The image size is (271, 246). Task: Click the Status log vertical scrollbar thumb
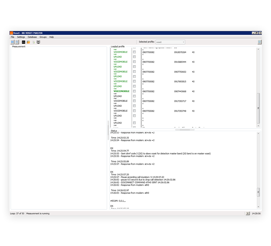point(258,192)
